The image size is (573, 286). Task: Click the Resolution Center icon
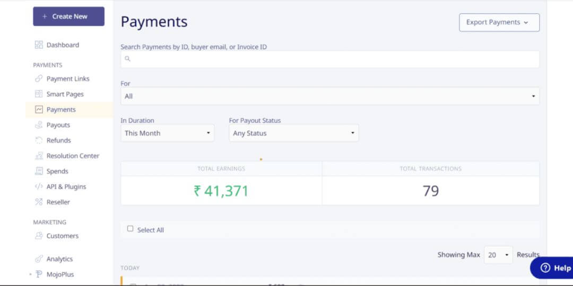[39, 156]
